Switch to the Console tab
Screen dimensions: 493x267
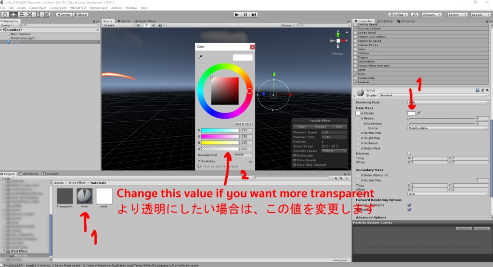pos(51,174)
